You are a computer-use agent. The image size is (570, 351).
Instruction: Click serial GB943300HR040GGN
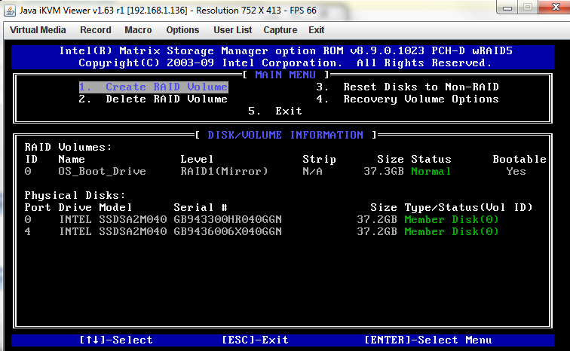pos(228,220)
